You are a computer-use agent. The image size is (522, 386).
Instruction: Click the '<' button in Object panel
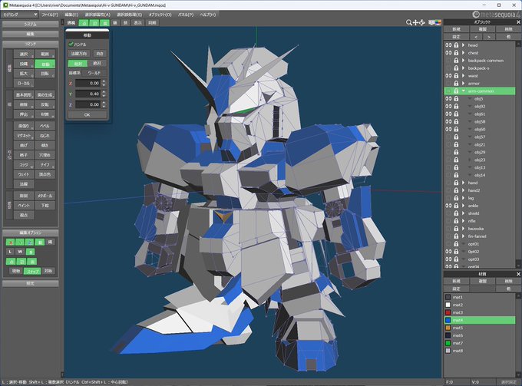point(476,37)
